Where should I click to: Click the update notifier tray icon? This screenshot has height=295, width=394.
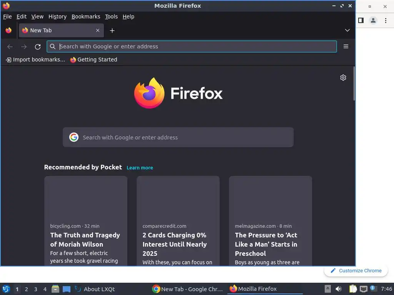point(373,288)
